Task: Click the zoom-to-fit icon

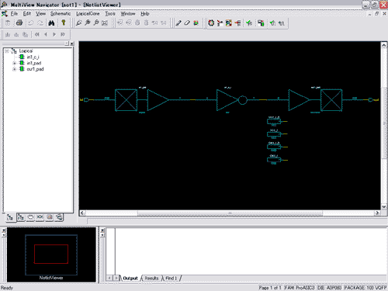Action: click(105, 23)
